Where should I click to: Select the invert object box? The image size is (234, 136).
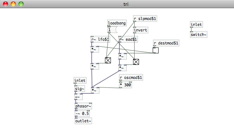(140, 30)
